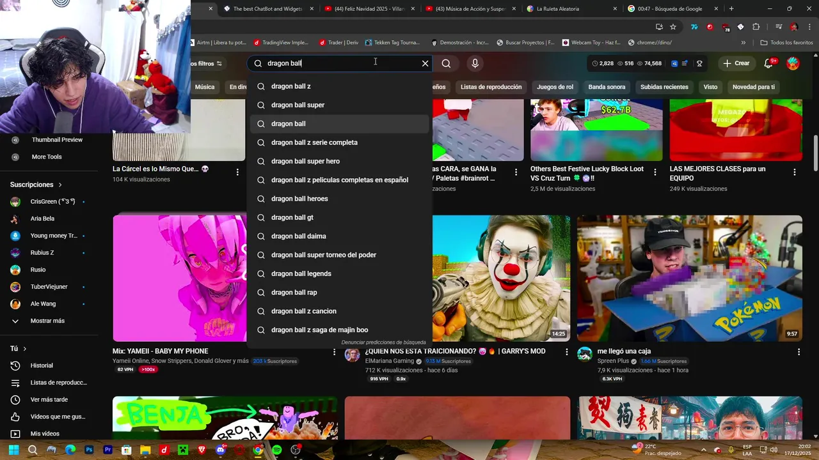Pick suggestion 'dragon ball super hero'
The width and height of the screenshot is (819, 460).
[339, 161]
